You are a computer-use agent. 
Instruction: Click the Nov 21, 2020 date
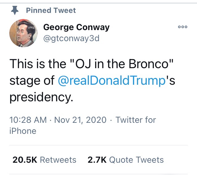point(80,119)
